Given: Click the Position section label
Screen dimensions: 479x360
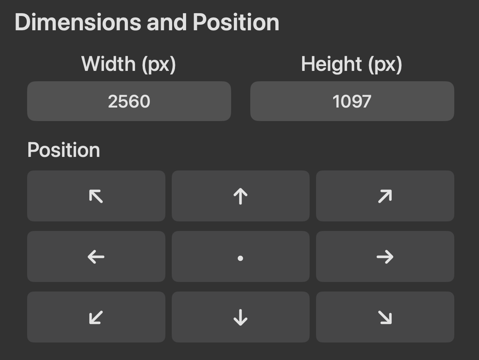Looking at the screenshot, I should [x=64, y=150].
